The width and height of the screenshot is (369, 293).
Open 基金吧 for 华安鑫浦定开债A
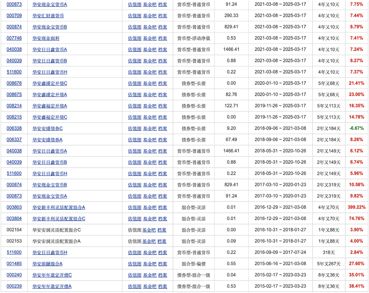(150, 95)
